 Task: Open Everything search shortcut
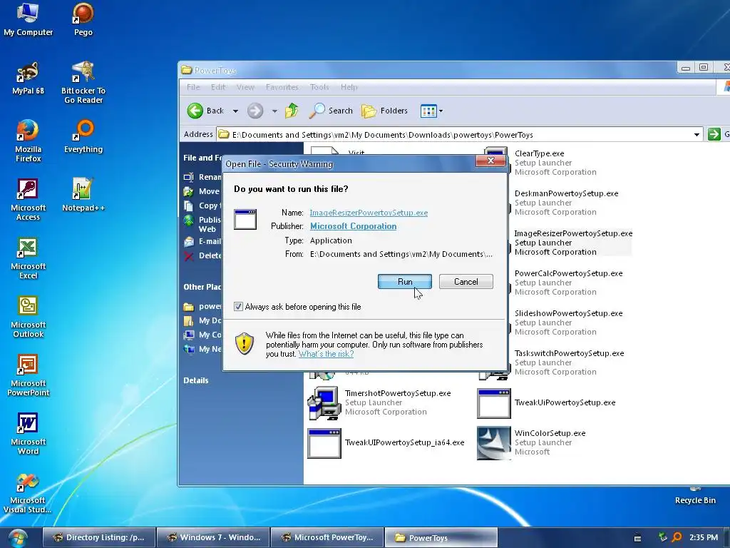83,136
